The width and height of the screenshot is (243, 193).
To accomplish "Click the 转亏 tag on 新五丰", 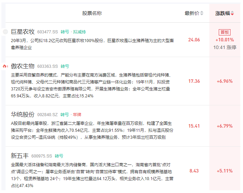I will 59,156.
